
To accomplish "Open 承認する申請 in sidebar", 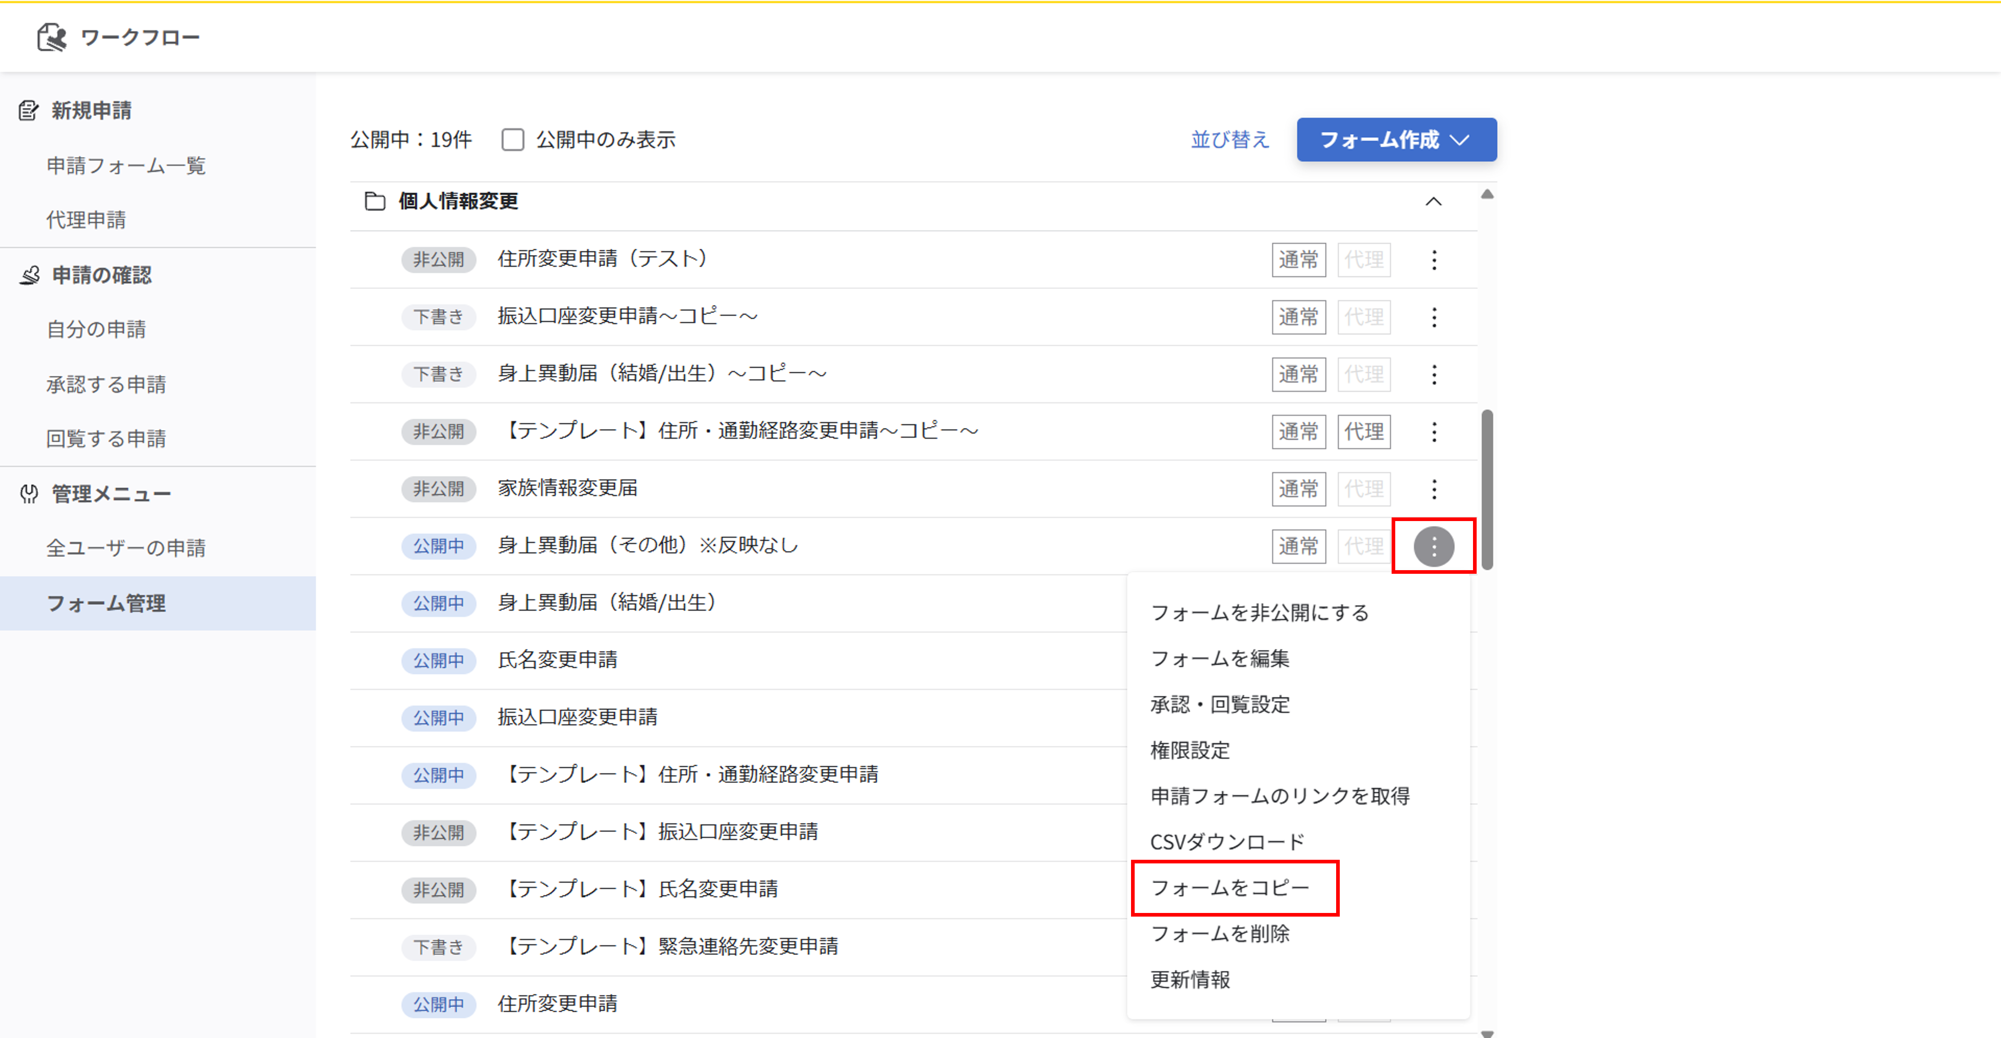I will [x=106, y=384].
